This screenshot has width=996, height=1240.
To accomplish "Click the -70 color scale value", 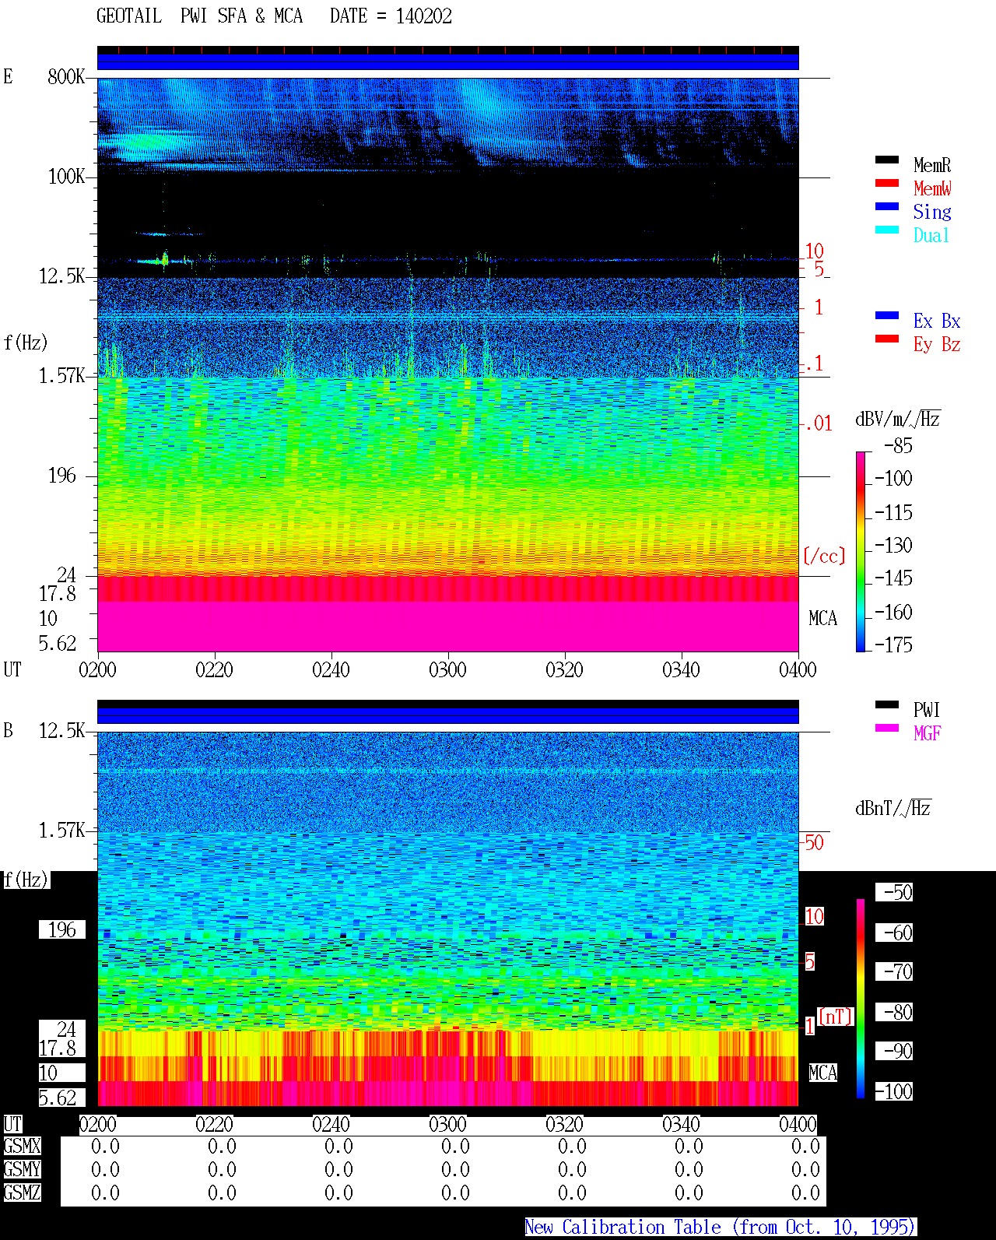I will pyautogui.click(x=895, y=971).
